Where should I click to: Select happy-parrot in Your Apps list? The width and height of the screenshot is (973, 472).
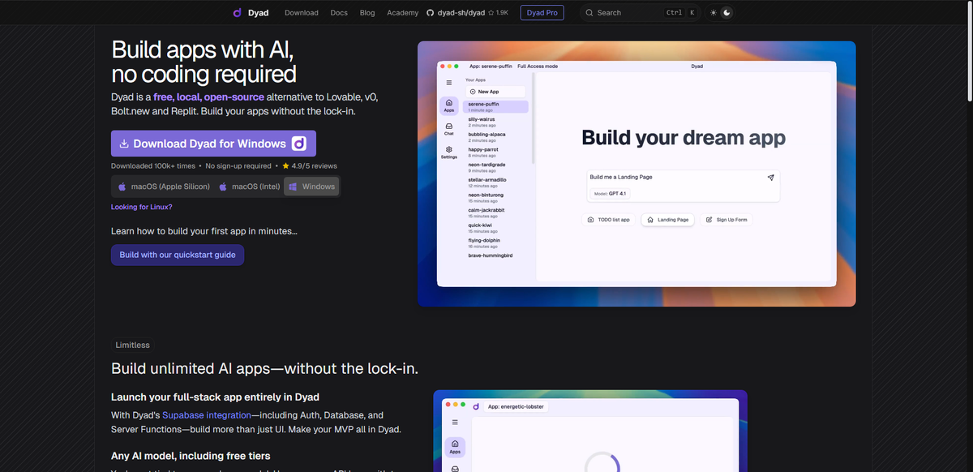495,152
